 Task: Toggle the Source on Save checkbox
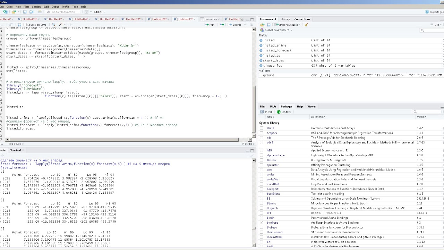coord(26,25)
